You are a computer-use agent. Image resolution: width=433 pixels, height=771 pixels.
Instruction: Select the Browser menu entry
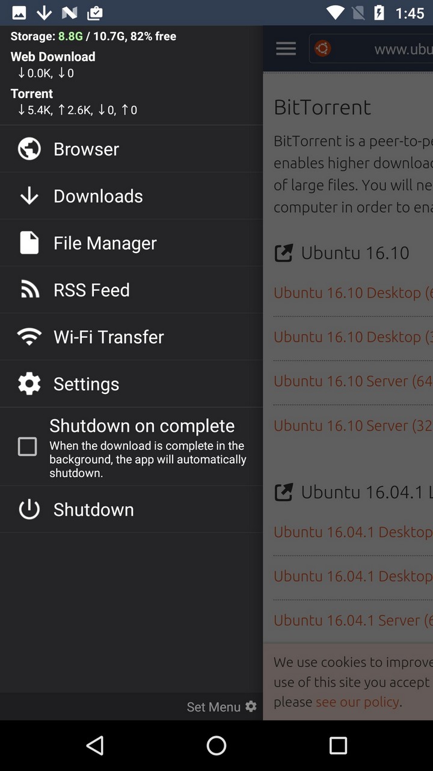(86, 149)
